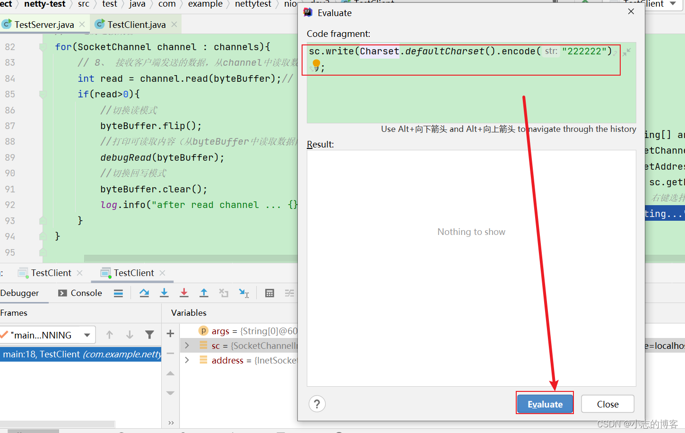The width and height of the screenshot is (685, 433).
Task: Click the threads layout lines icon
Action: tap(118, 294)
